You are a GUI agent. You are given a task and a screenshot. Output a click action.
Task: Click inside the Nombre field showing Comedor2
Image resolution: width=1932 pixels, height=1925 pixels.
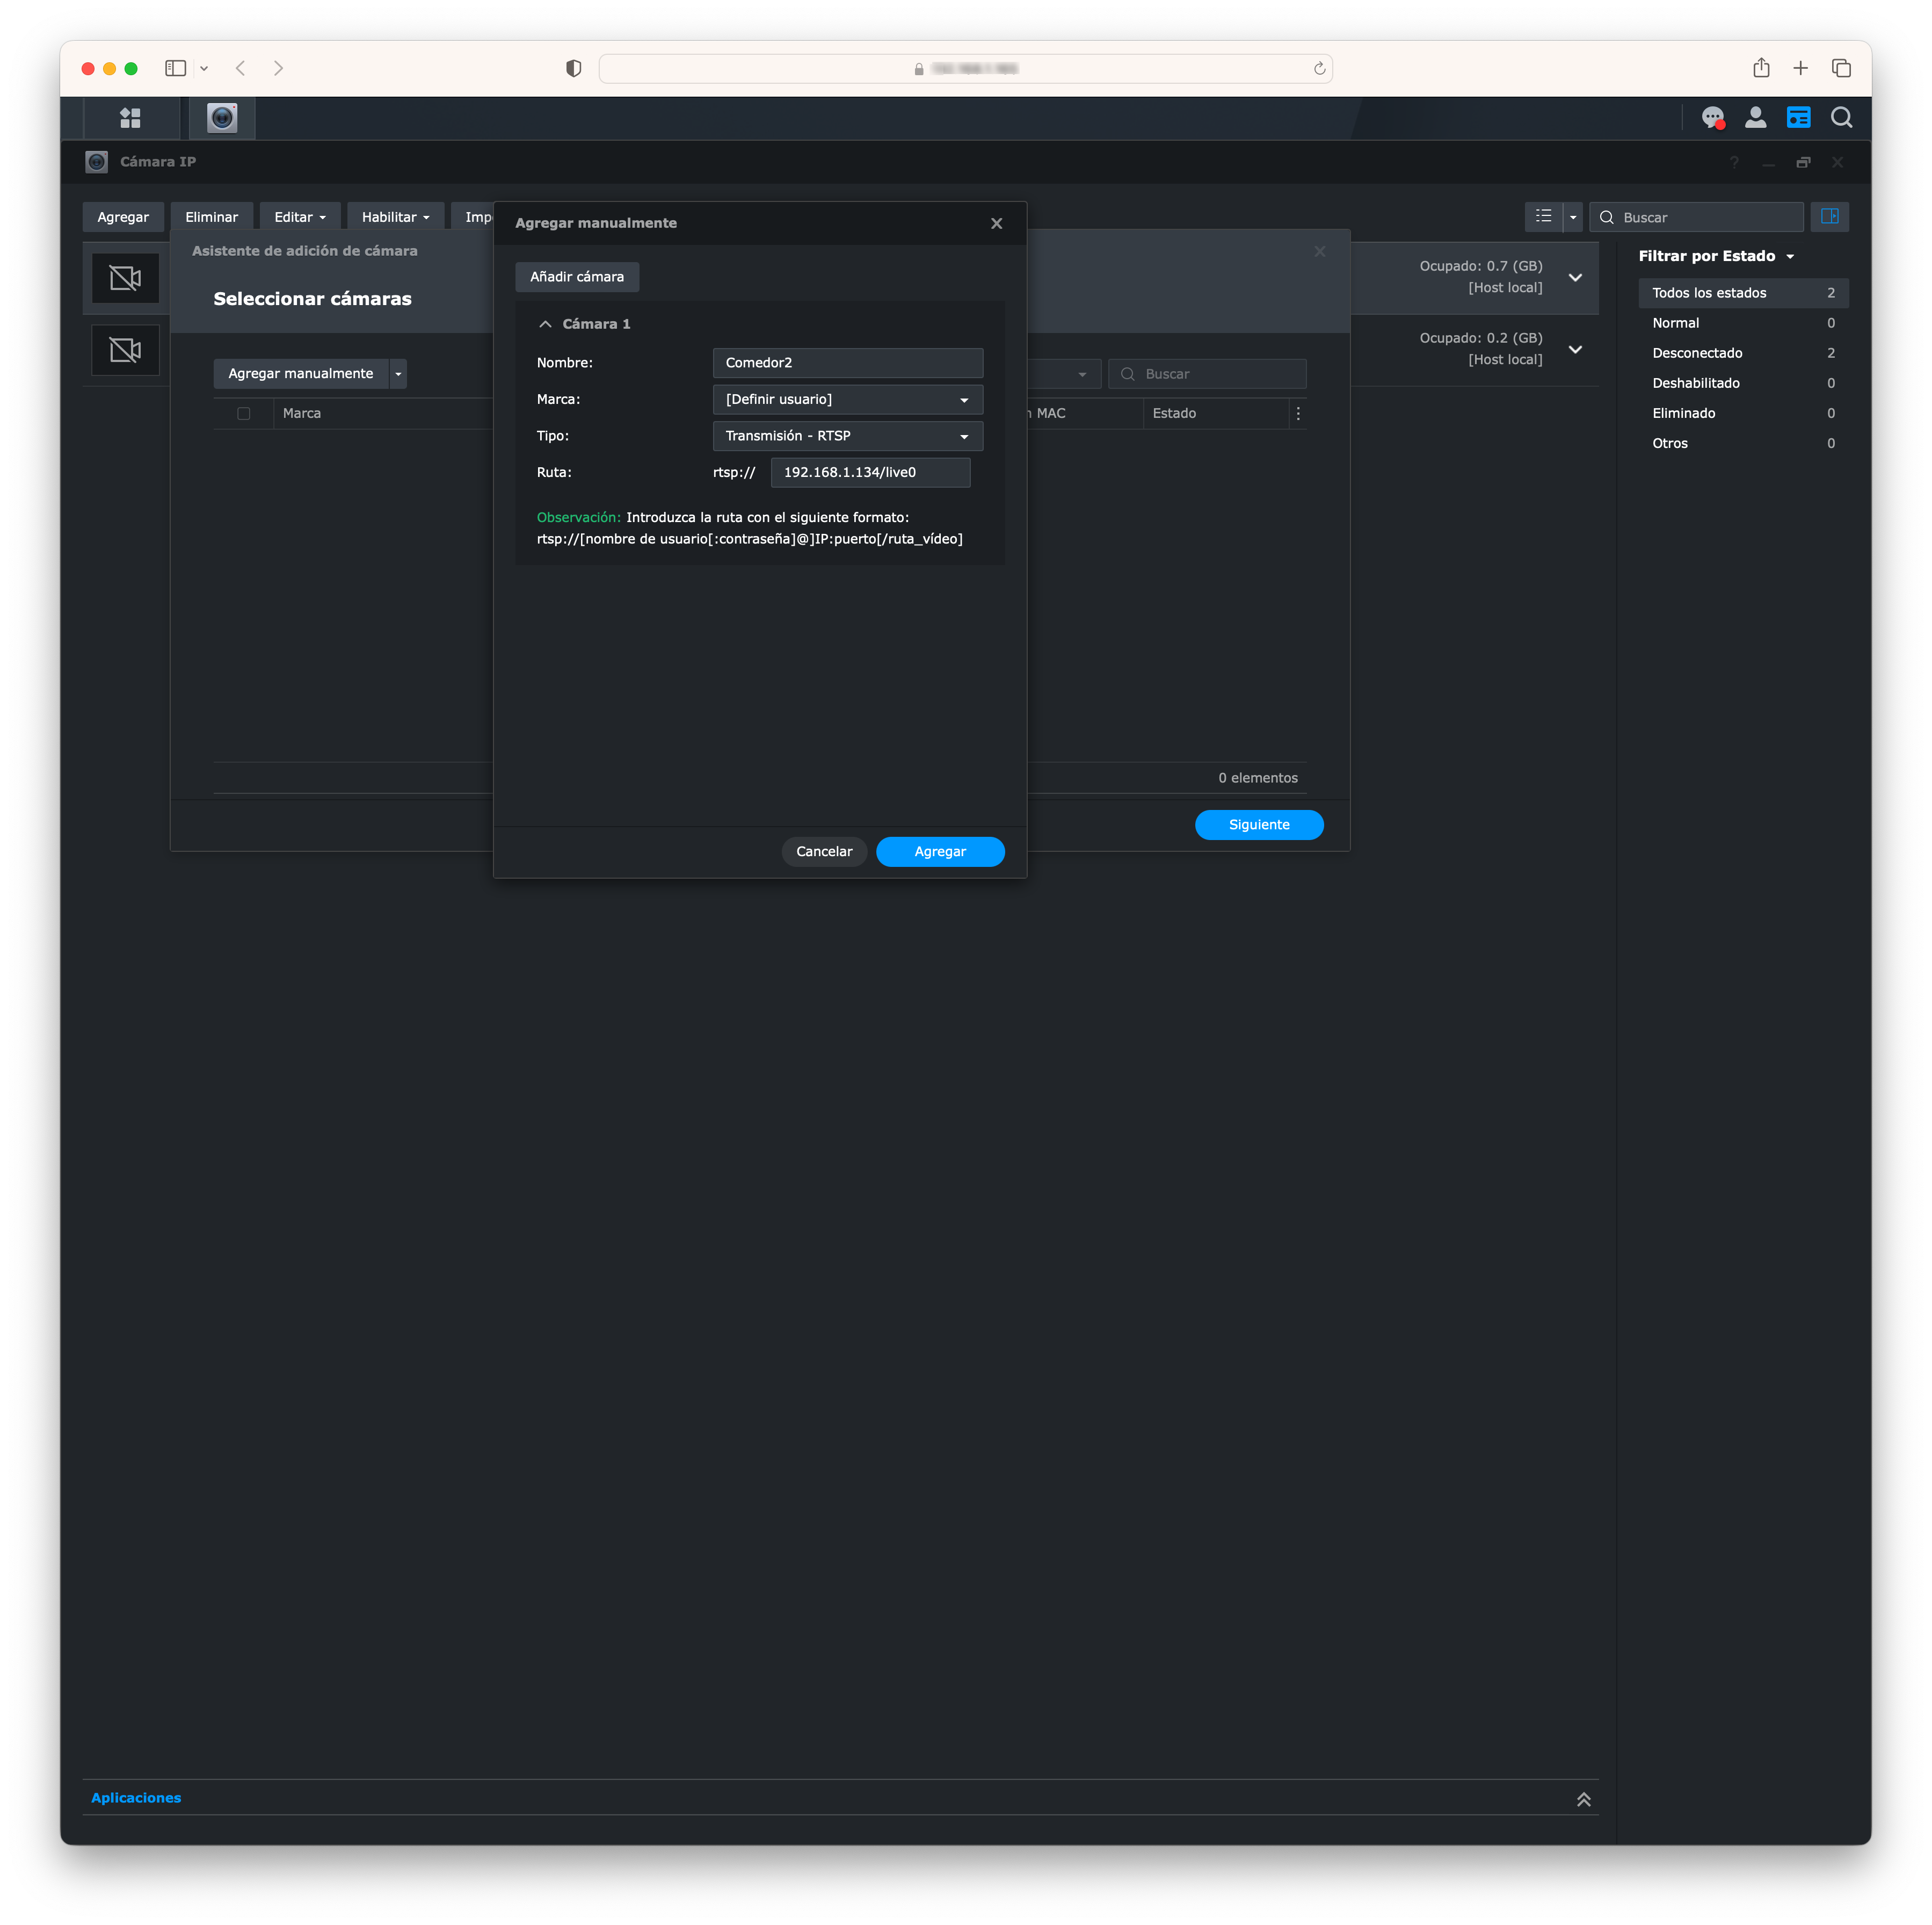click(846, 362)
